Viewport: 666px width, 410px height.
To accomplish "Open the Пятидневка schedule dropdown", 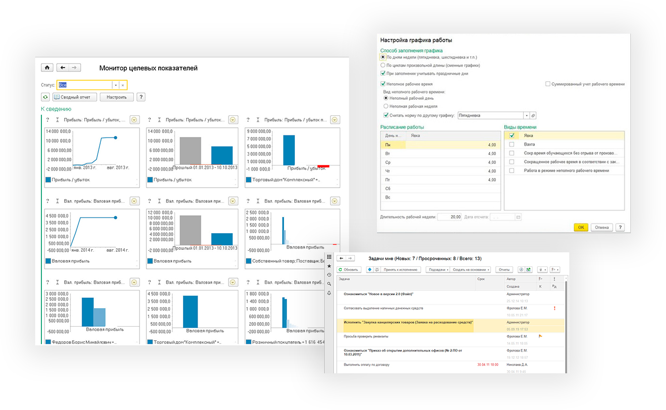I will coord(526,116).
